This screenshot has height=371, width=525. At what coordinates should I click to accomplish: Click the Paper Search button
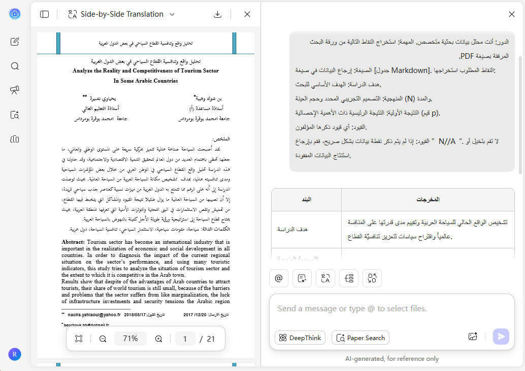pos(360,338)
